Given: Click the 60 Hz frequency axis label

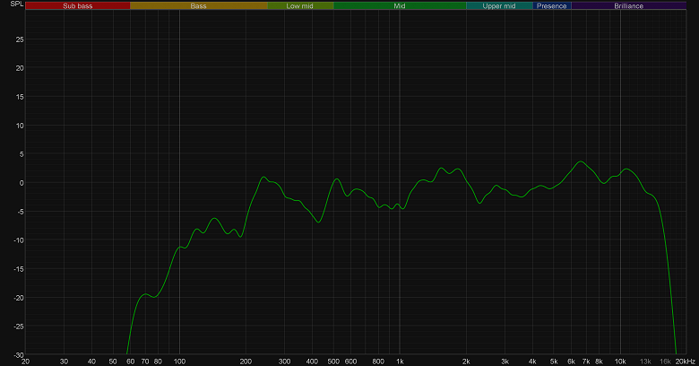Looking at the screenshot, I should coord(131,362).
